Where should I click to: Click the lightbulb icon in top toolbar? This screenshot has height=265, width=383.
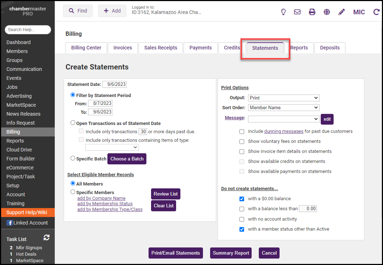click(x=283, y=12)
